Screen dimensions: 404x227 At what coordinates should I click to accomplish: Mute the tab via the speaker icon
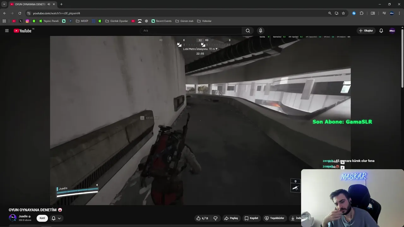(x=49, y=4)
